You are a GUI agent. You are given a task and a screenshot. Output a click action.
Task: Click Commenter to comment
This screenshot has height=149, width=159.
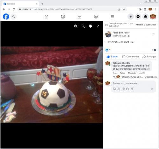131,57
